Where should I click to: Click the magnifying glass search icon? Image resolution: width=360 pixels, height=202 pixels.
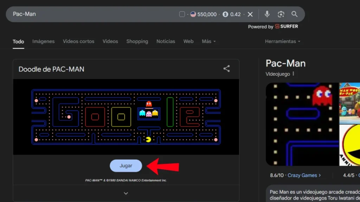click(x=294, y=14)
